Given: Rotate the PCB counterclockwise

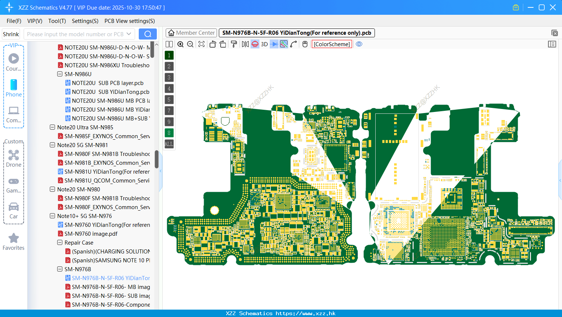Looking at the screenshot, I should pyautogui.click(x=213, y=44).
